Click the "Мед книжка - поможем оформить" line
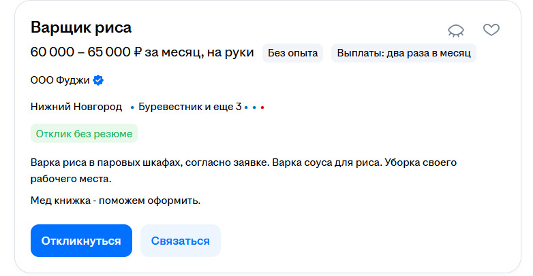The width and height of the screenshot is (533, 276). (115, 201)
